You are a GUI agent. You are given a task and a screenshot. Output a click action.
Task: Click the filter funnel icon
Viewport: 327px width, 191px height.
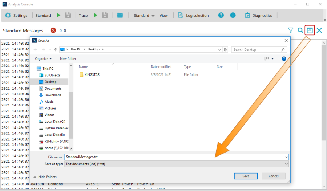pos(291,31)
